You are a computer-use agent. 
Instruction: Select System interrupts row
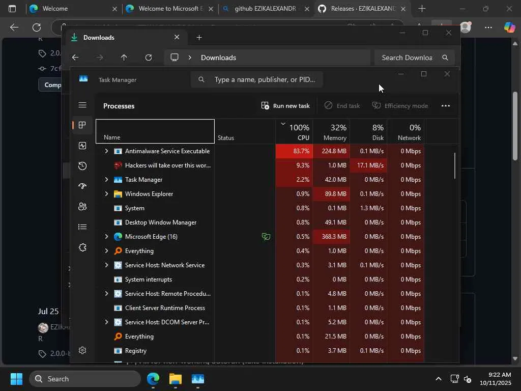[x=260, y=280]
